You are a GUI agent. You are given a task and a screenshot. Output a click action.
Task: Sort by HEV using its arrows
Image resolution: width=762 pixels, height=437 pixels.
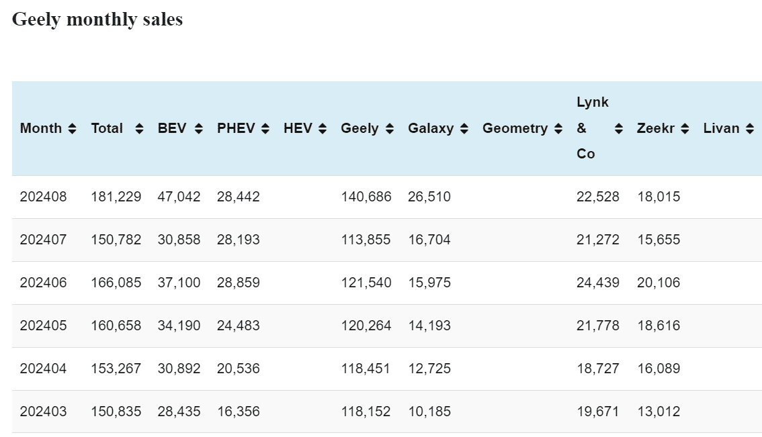(322, 129)
